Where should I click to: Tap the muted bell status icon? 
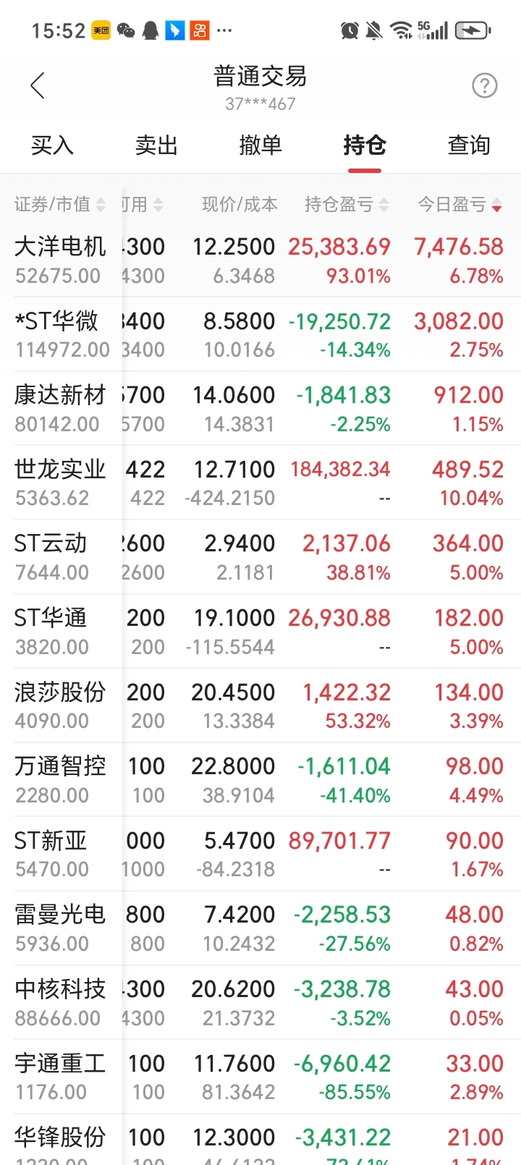[x=374, y=30]
